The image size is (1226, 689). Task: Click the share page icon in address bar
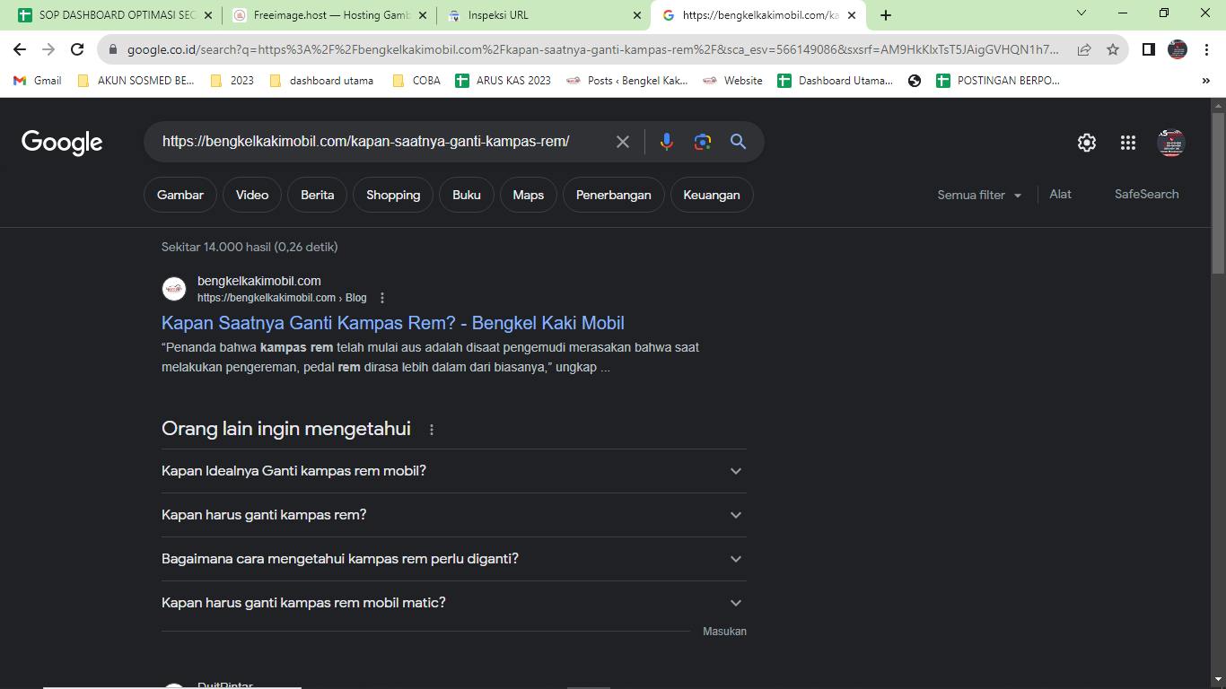click(x=1084, y=50)
